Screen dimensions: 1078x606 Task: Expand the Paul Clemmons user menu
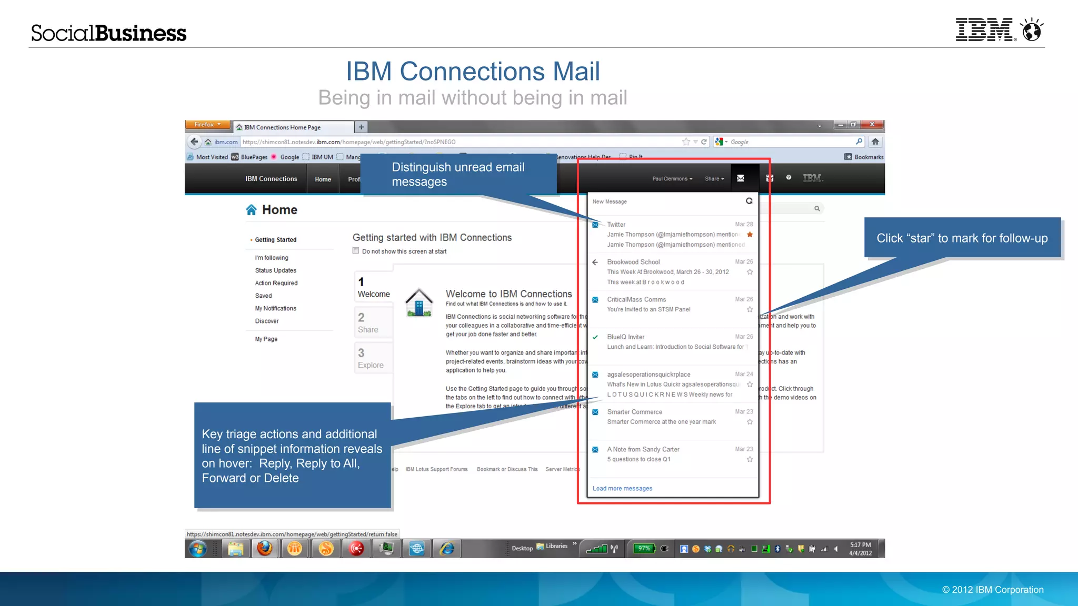[x=672, y=179]
